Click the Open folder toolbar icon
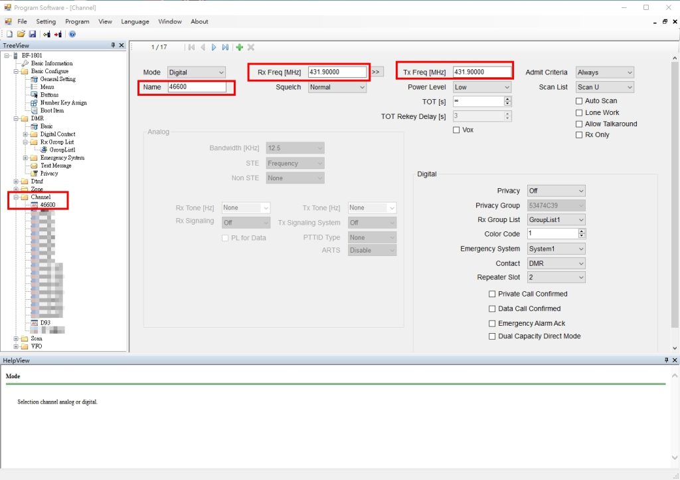This screenshot has height=480, width=680. [x=21, y=34]
